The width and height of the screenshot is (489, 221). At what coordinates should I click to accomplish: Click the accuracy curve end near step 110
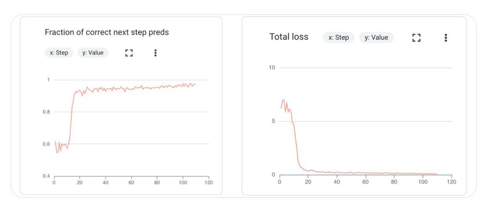pyautogui.click(x=195, y=84)
